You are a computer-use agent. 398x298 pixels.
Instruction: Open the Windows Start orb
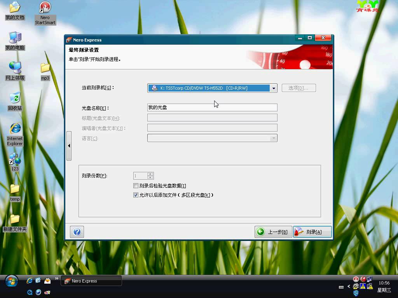pyautogui.click(x=11, y=281)
